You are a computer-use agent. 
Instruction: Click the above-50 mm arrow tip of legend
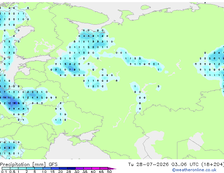[x=112, y=168]
